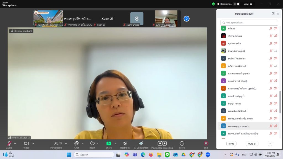Viewport: 283px width, 159px height.
Task: Stop recording from the bottom toolbar
Action: [x=165, y=143]
